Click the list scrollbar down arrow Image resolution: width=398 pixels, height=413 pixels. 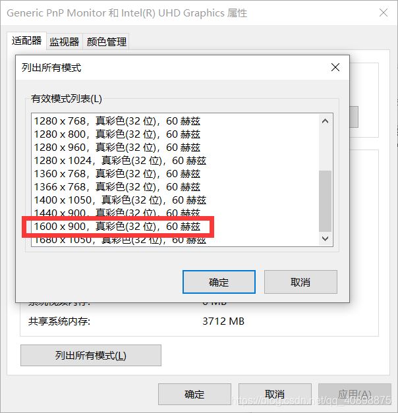[326, 238]
